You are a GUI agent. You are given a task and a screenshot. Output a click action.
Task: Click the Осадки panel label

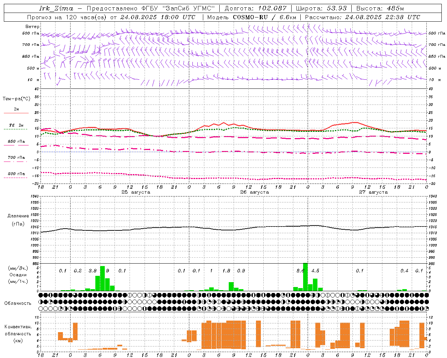click(x=18, y=275)
